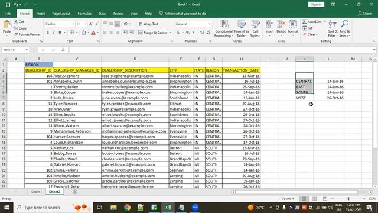Switch to the Formulas tab
The width and height of the screenshot is (378, 213).
tap(84, 14)
